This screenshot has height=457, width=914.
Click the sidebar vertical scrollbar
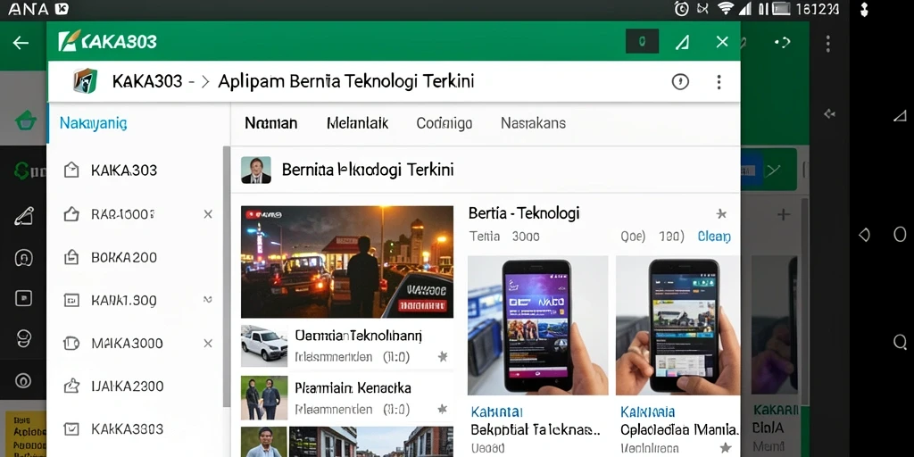pyautogui.click(x=226, y=277)
